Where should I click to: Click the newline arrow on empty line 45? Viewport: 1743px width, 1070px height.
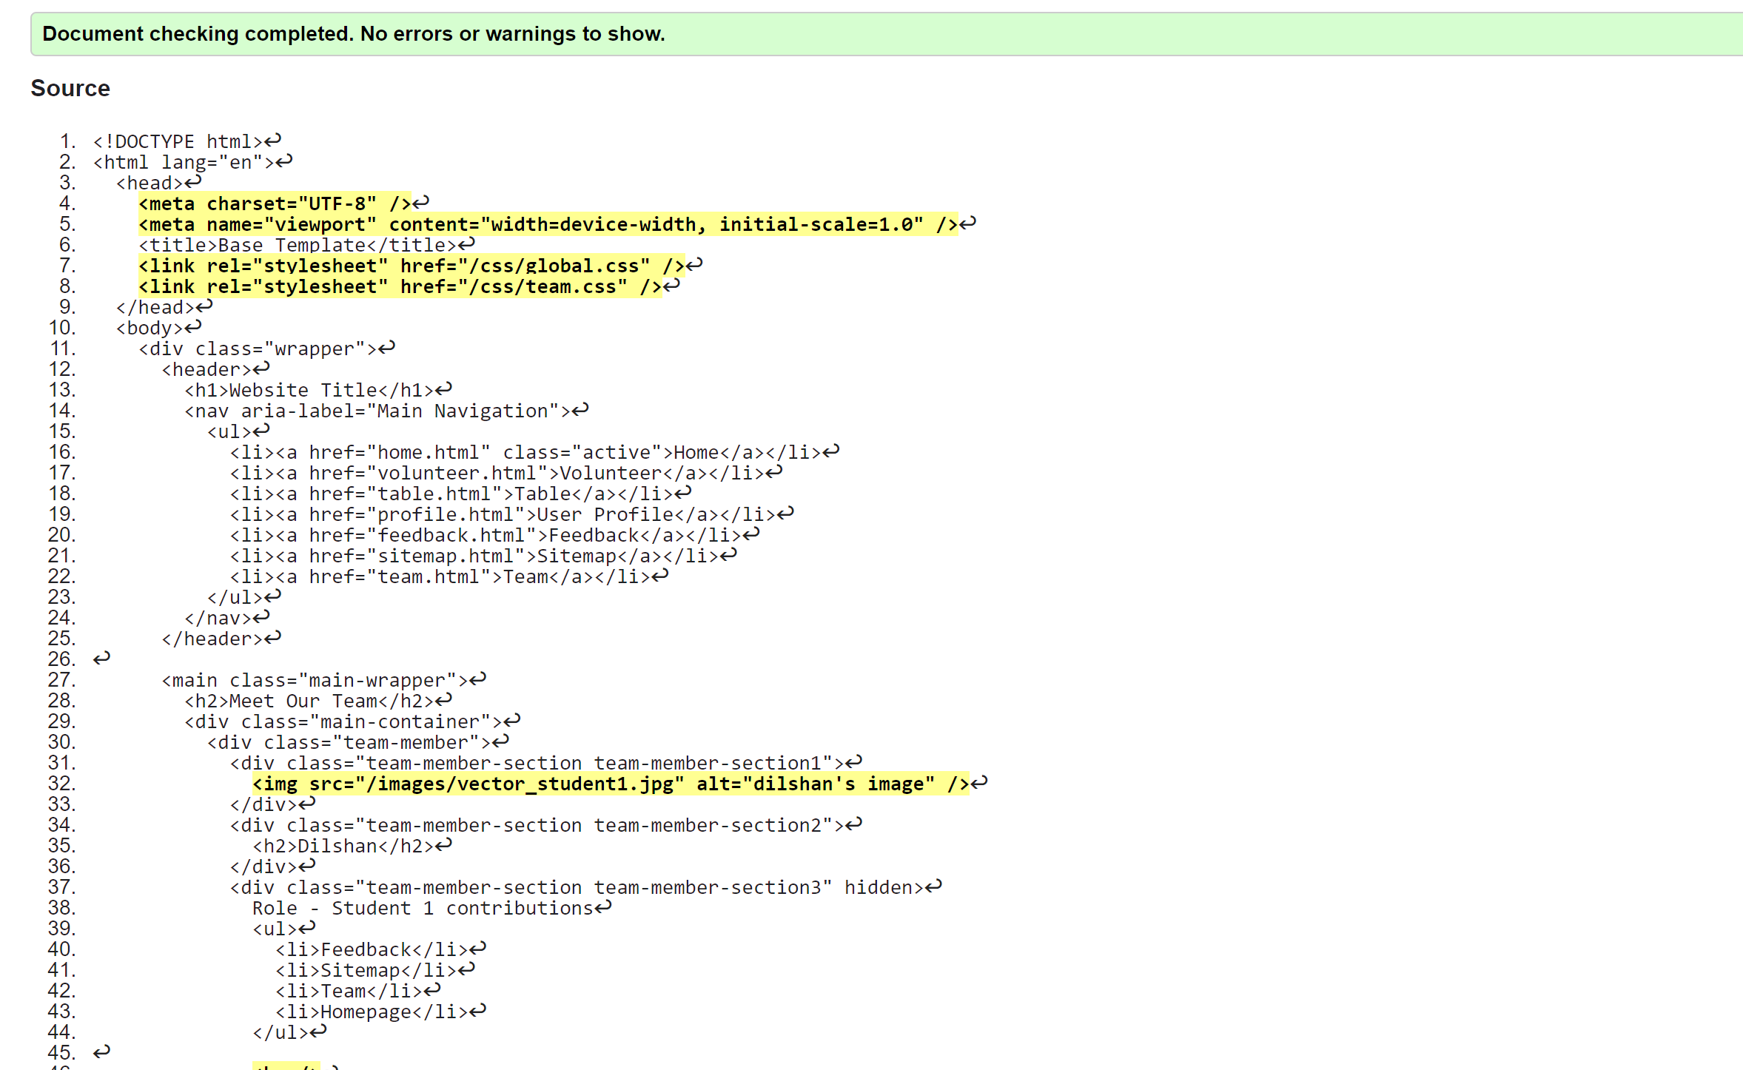102,1052
